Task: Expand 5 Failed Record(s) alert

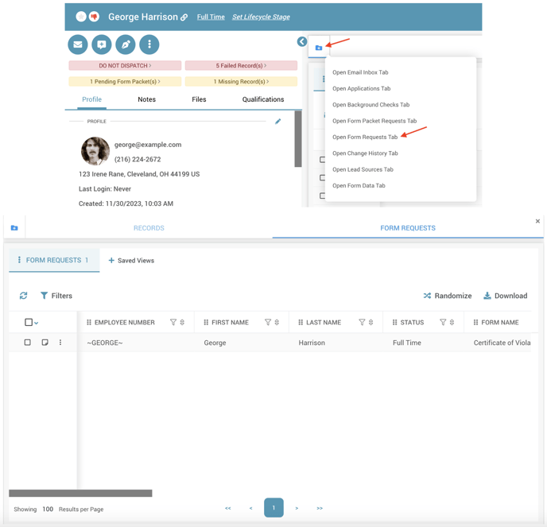Action: (241, 65)
